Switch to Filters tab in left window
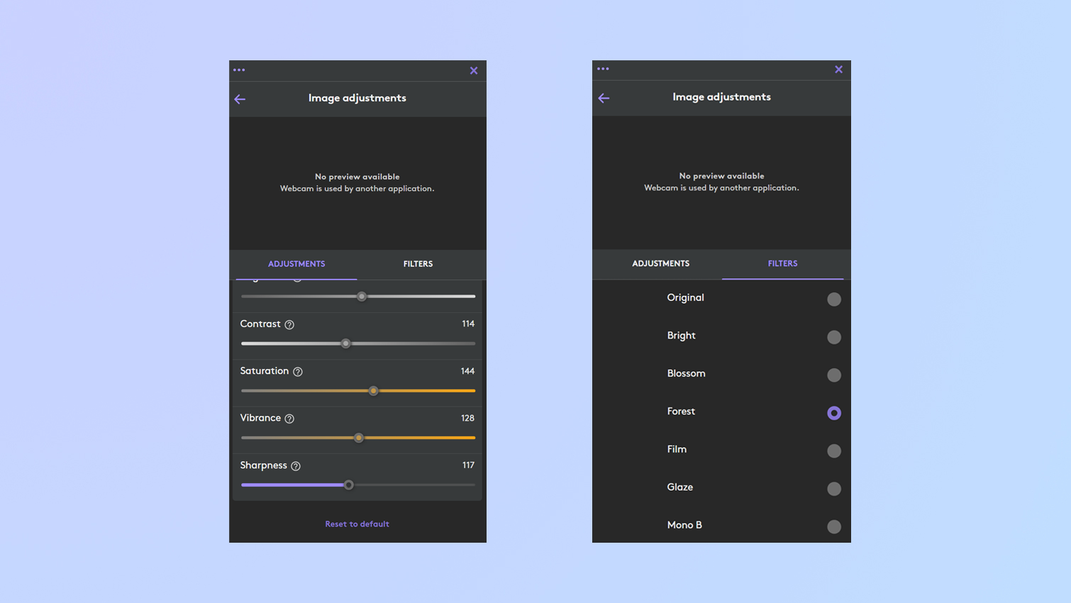 click(418, 264)
